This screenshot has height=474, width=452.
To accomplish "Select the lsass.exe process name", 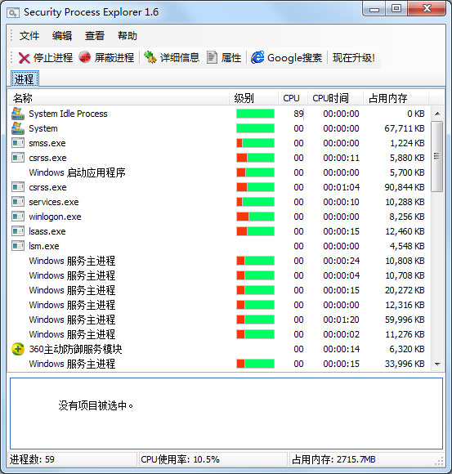I will (x=47, y=231).
